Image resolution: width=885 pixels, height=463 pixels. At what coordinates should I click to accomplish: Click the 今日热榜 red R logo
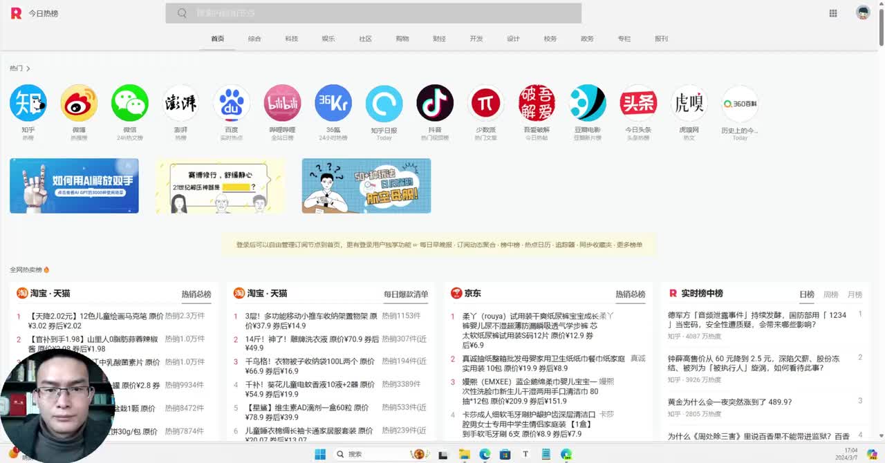tap(16, 13)
